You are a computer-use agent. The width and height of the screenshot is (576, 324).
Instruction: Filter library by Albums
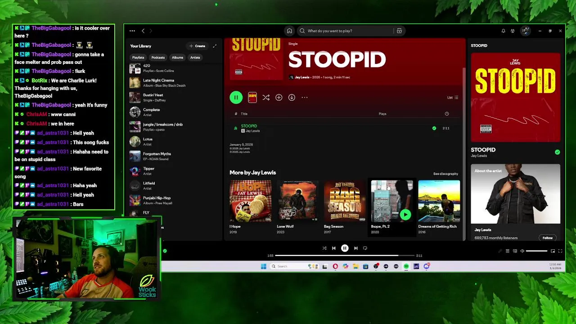177,58
